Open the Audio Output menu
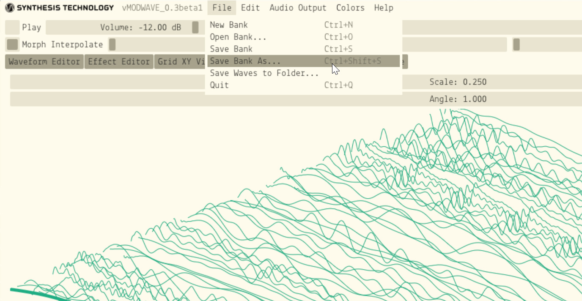This screenshot has width=582, height=301. [298, 8]
